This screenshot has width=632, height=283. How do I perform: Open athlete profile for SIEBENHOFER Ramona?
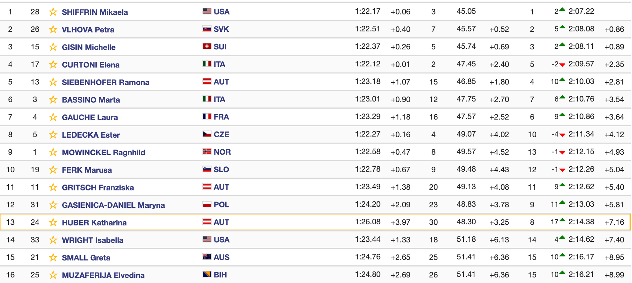(x=106, y=82)
